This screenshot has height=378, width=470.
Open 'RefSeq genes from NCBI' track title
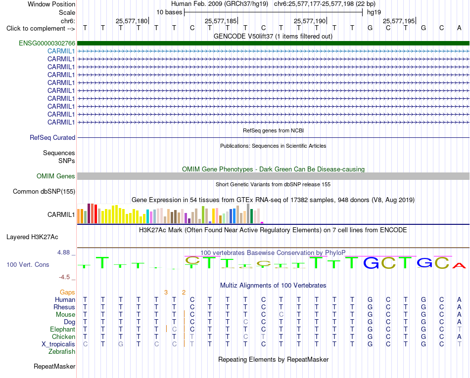pos(273,130)
